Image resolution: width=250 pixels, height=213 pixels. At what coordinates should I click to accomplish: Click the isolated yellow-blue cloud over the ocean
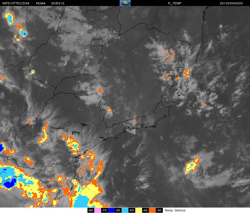coord(192,166)
